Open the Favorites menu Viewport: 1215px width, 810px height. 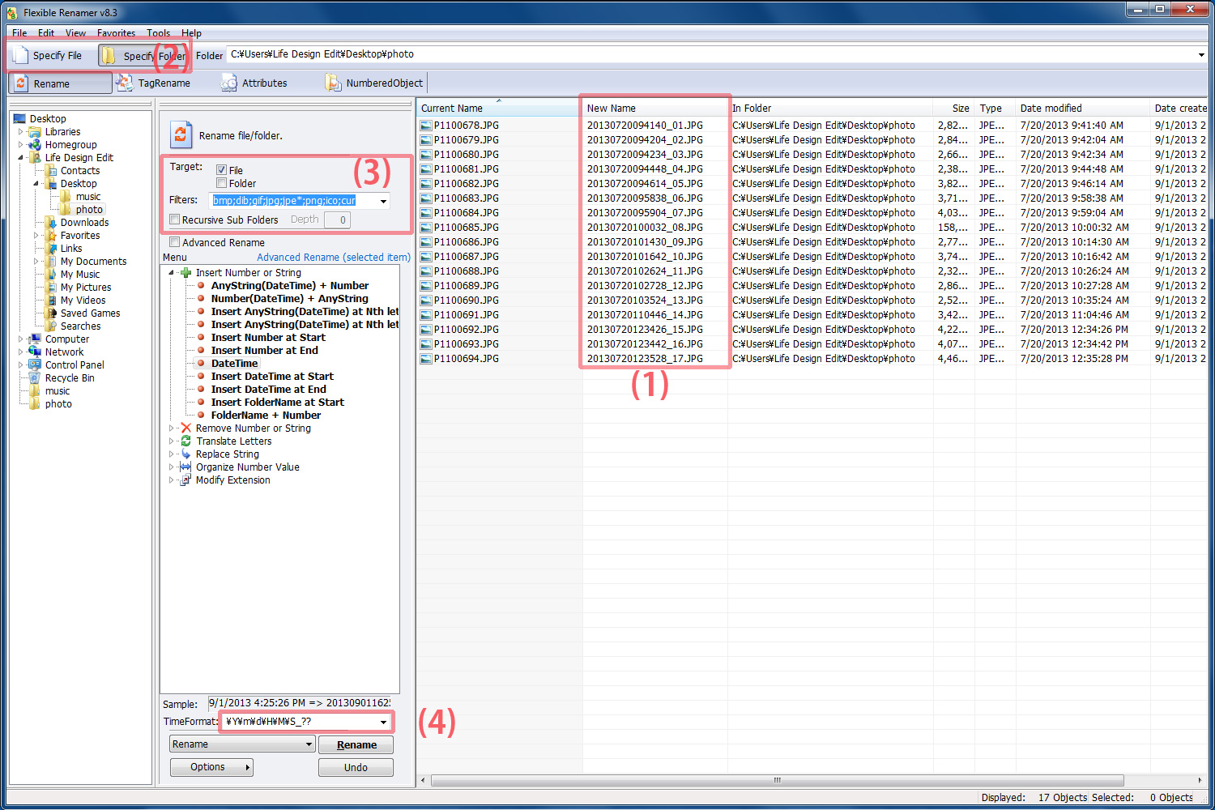point(116,33)
